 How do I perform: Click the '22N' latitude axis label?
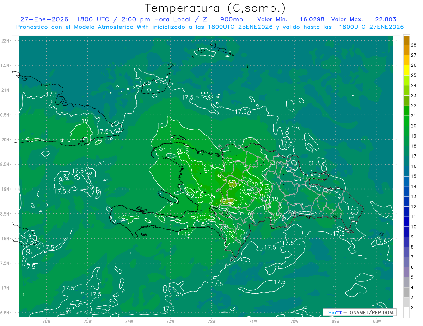5,40
